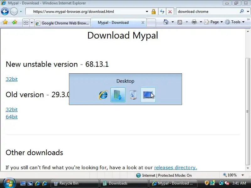
Task: Click the Home page icon
Action: coord(166,22)
